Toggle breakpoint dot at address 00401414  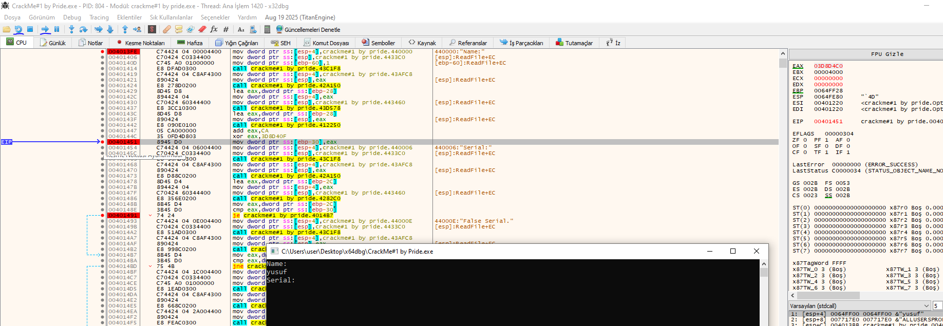(103, 68)
